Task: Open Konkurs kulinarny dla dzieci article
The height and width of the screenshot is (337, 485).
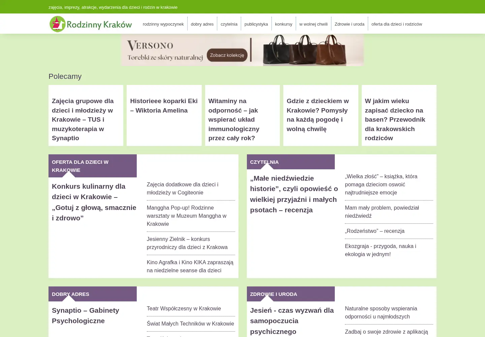Action: pos(94,202)
